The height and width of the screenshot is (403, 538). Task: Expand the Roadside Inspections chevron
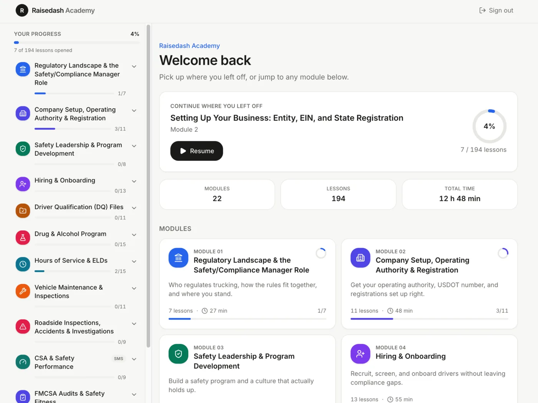pyautogui.click(x=134, y=324)
